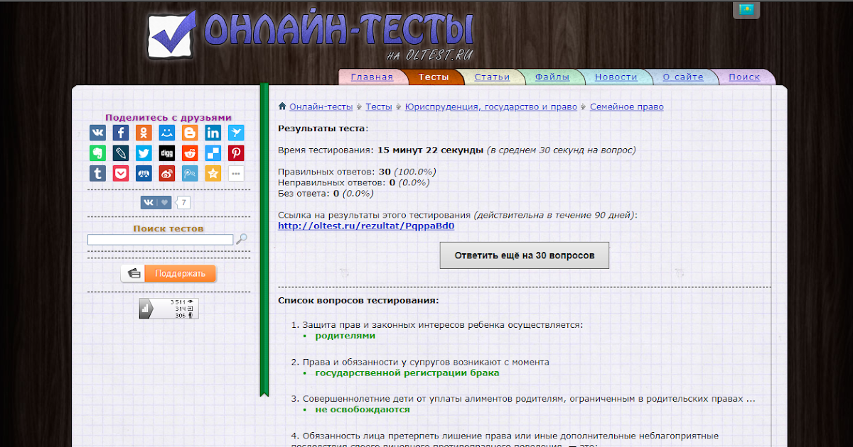Click question 2 about Права и обязанности супругов
The width and height of the screenshot is (853, 447).
426,362
